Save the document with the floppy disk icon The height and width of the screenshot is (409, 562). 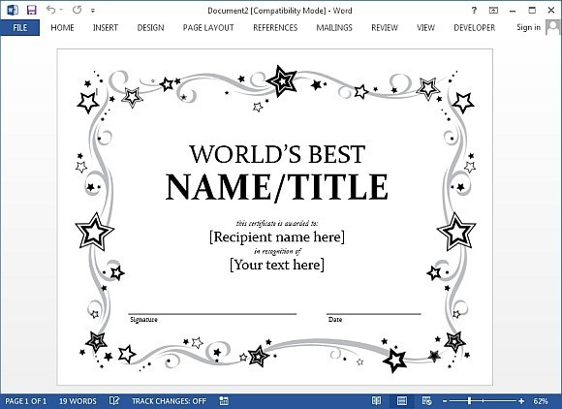[32, 10]
